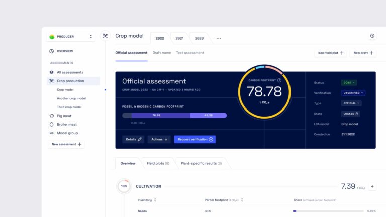
Task: Click the Request verification button
Action: pos(195,139)
